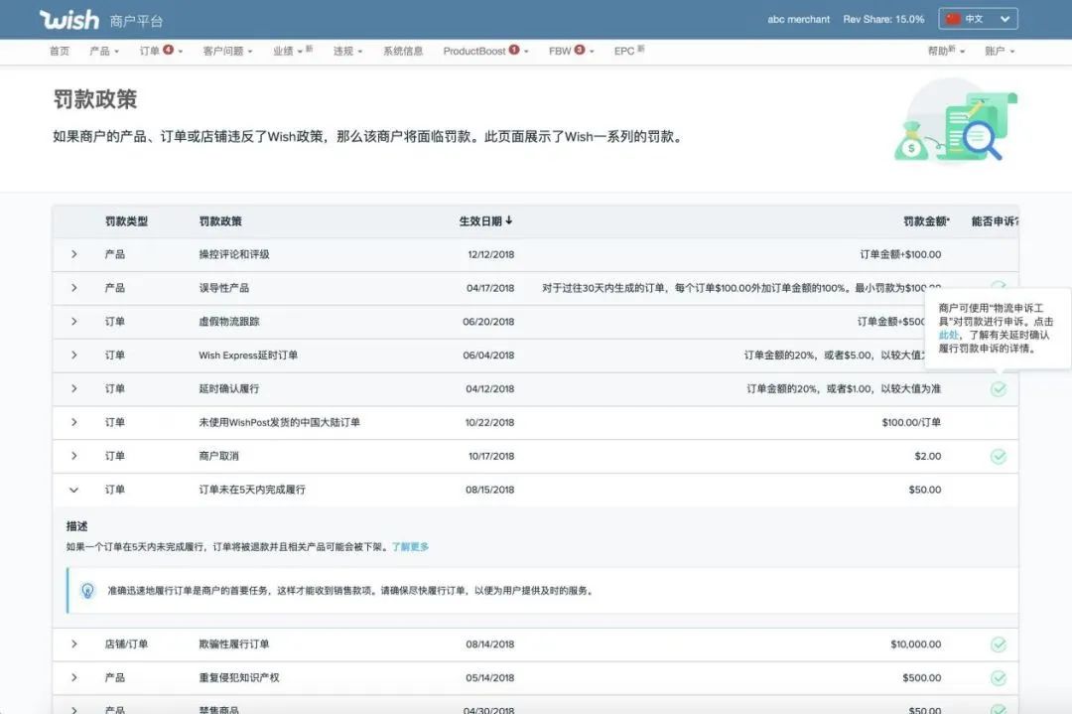Image resolution: width=1072 pixels, height=714 pixels.
Task: Expand the Wish Express延时订单 row
Action: (73, 355)
